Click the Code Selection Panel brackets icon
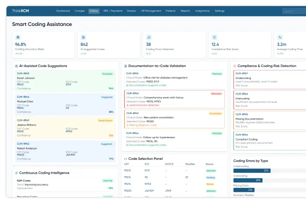The width and height of the screenshot is (306, 203). [x=125, y=159]
